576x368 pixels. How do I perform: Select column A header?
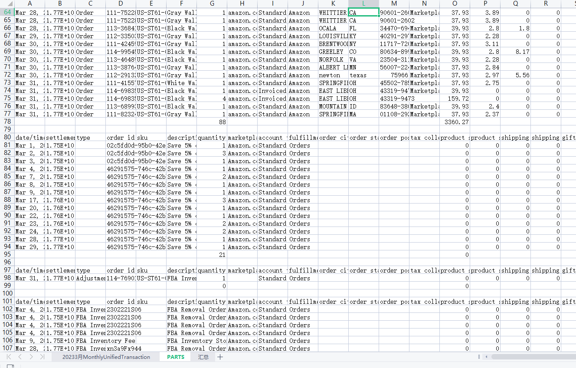tap(29, 3)
